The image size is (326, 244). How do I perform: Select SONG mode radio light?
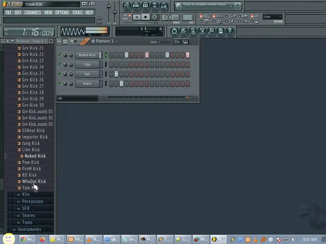tap(130, 19)
